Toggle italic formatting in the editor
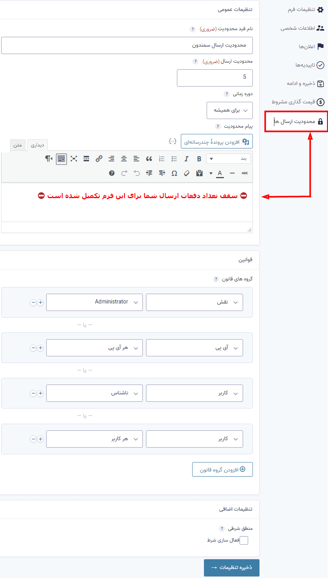Screen dimensions: 328x578 187,159
